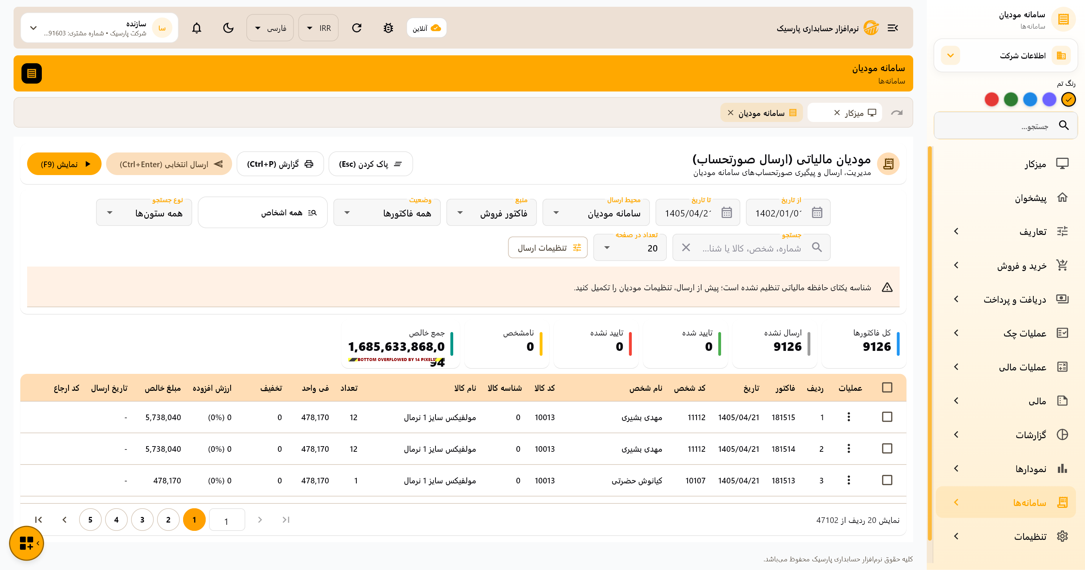Screen dimensions: 1085x570
Task: Expand خرید و فروش sidebar menu
Action: (x=1006, y=265)
